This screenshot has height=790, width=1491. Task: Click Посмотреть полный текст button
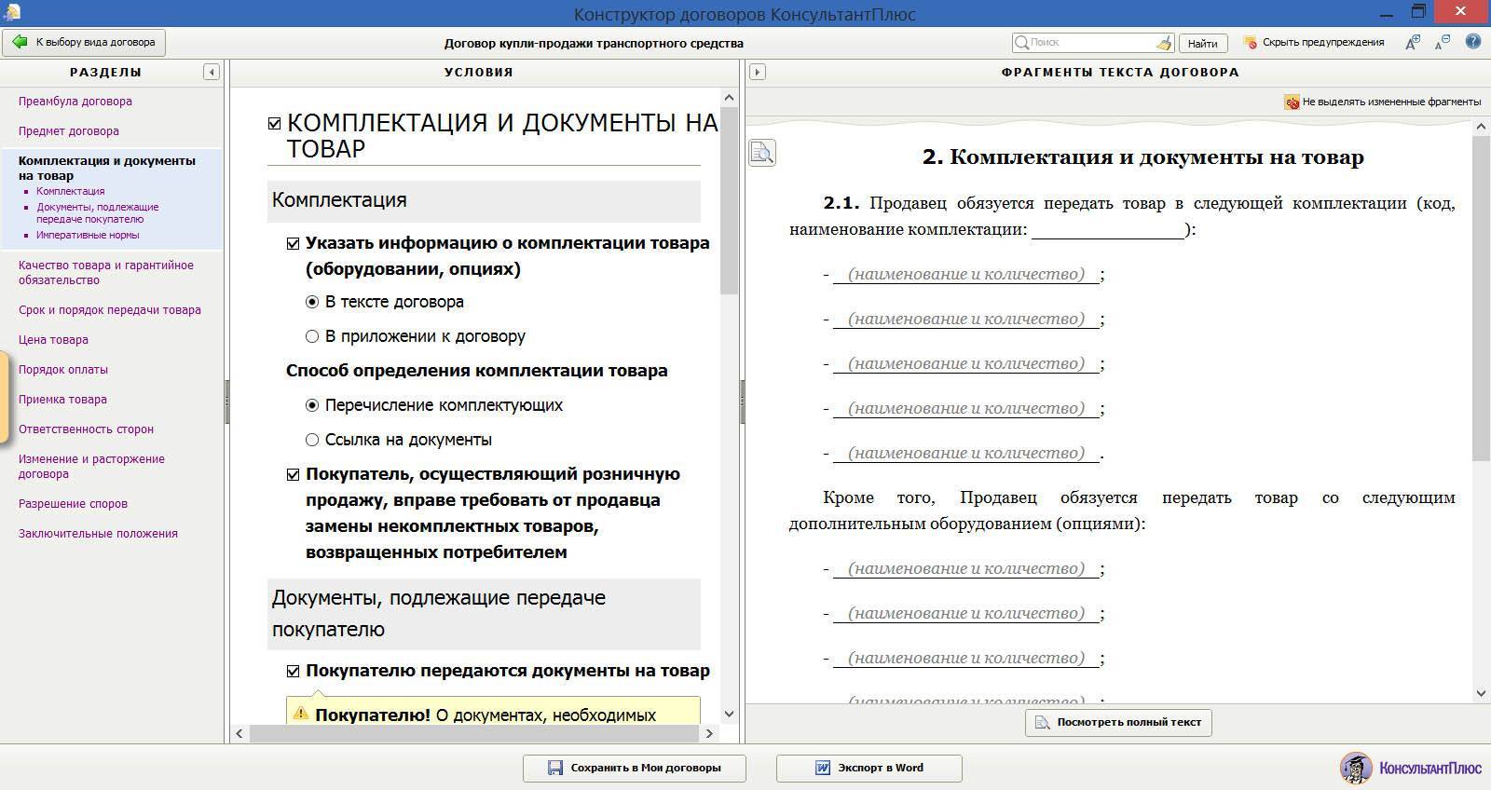1118,722
